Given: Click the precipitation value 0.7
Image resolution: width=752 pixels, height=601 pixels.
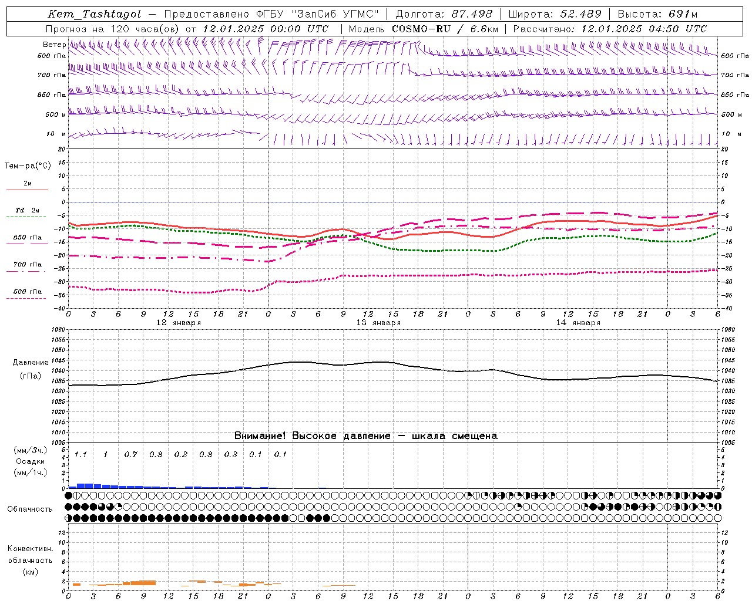Looking at the screenshot, I should coord(130,454).
